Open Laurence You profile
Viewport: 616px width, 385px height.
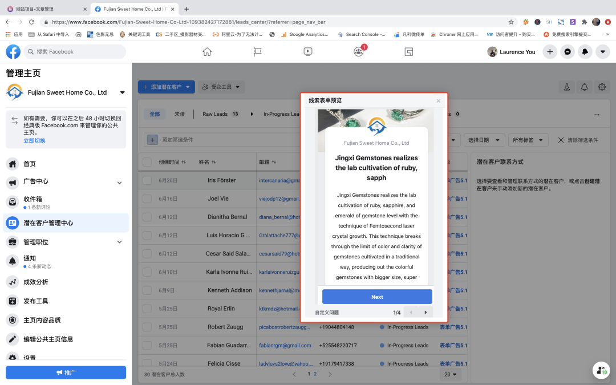point(512,51)
